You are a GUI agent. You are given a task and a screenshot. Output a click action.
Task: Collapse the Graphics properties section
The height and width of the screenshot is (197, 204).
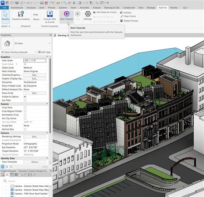click(x=47, y=57)
